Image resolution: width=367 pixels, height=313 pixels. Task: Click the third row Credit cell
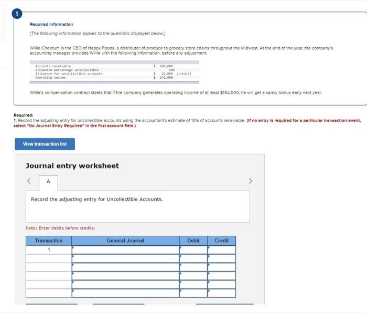click(221, 267)
